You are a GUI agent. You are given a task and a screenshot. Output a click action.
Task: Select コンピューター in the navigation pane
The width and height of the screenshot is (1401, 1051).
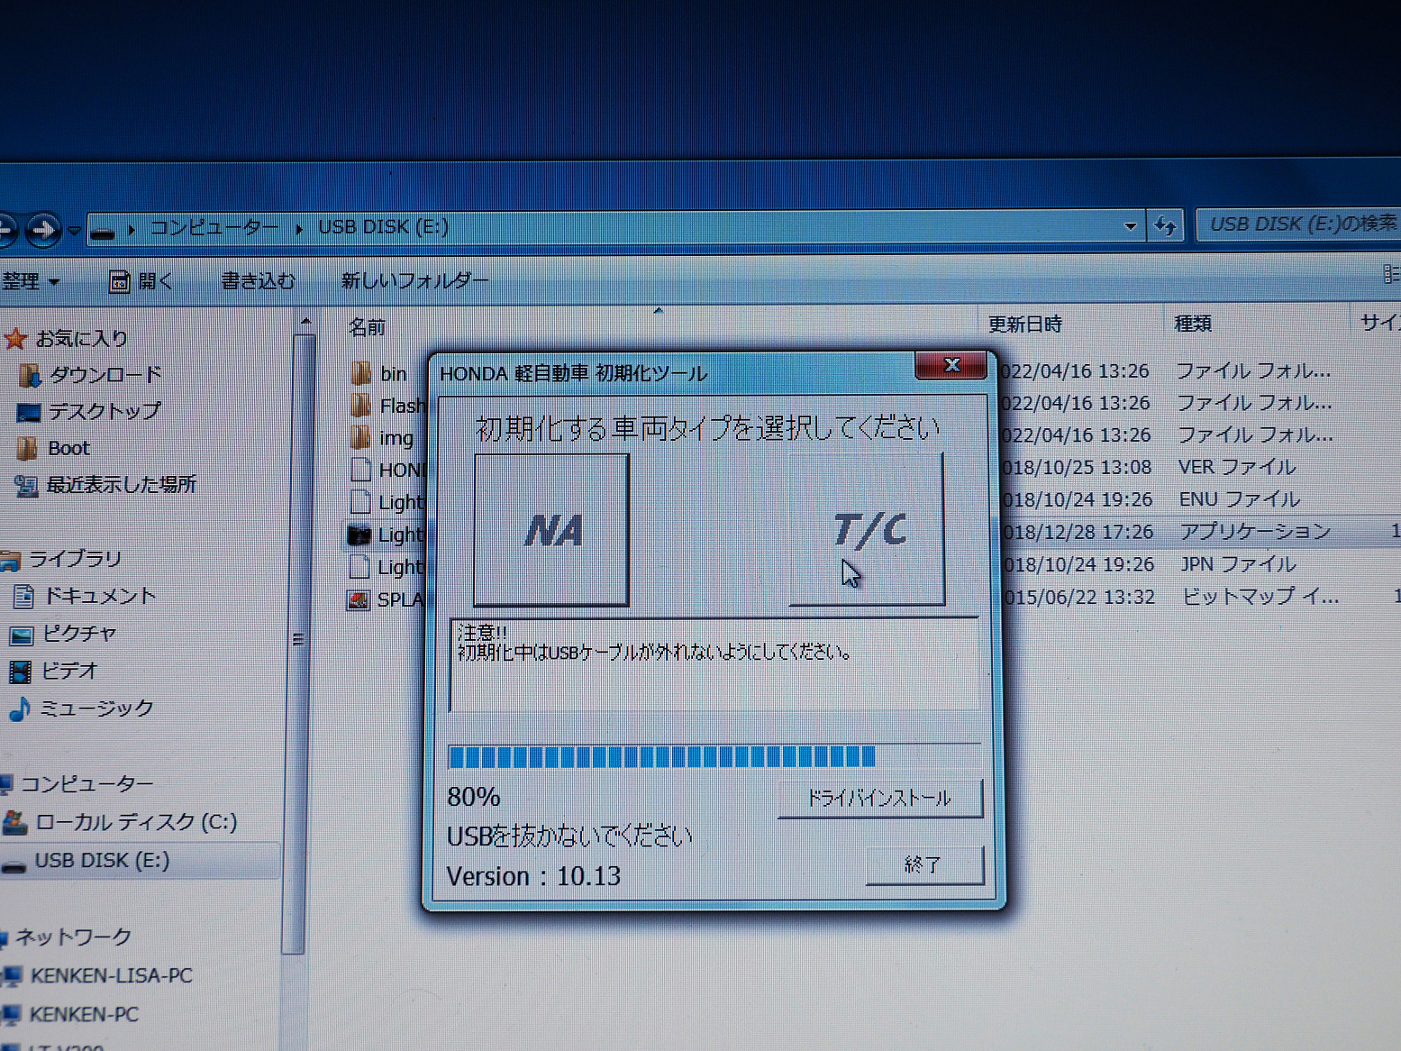coord(86,784)
